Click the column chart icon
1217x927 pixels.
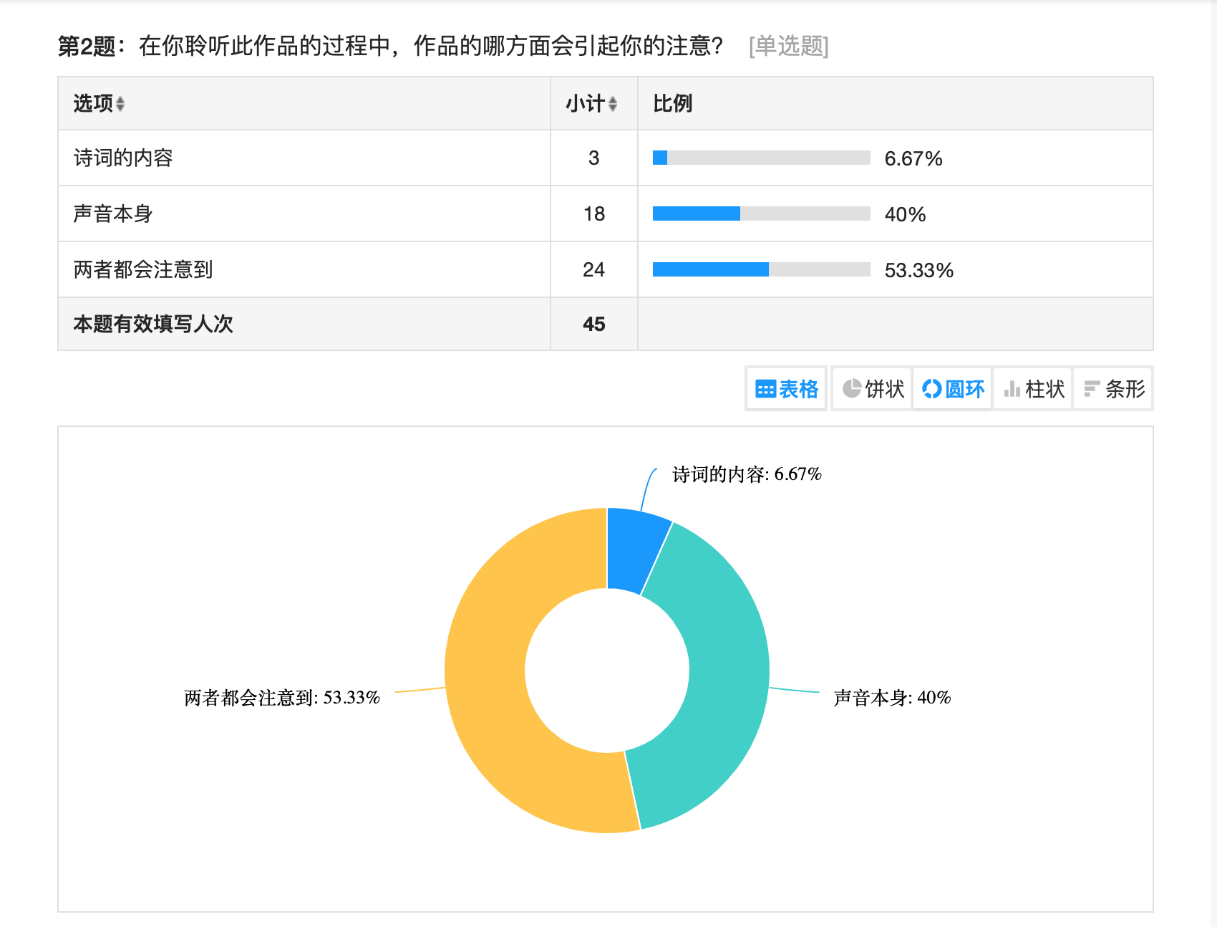tap(1012, 389)
